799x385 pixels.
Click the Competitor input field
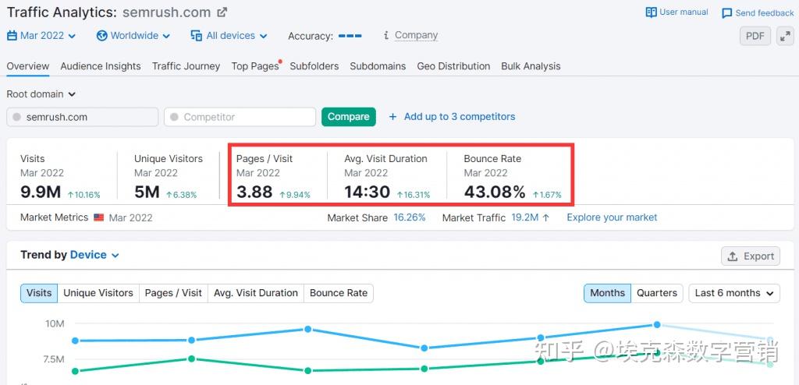(x=240, y=117)
